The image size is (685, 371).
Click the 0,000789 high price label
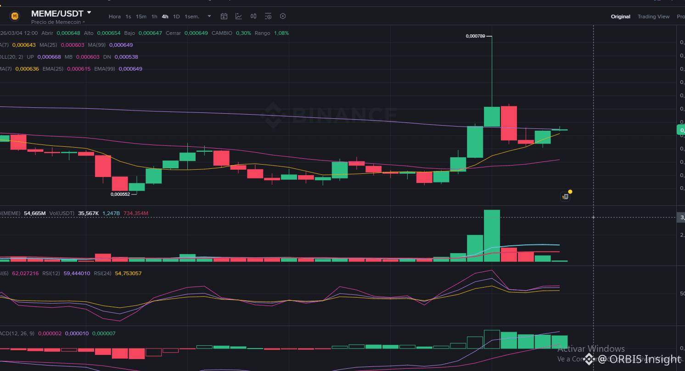pos(476,36)
